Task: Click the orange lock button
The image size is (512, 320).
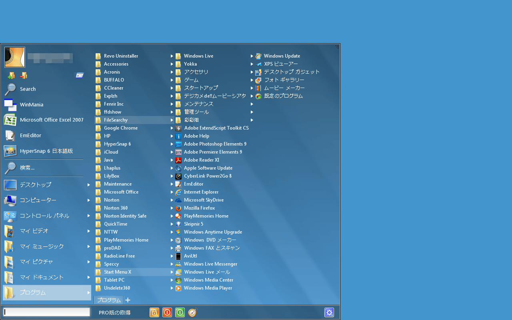Action: click(x=154, y=312)
